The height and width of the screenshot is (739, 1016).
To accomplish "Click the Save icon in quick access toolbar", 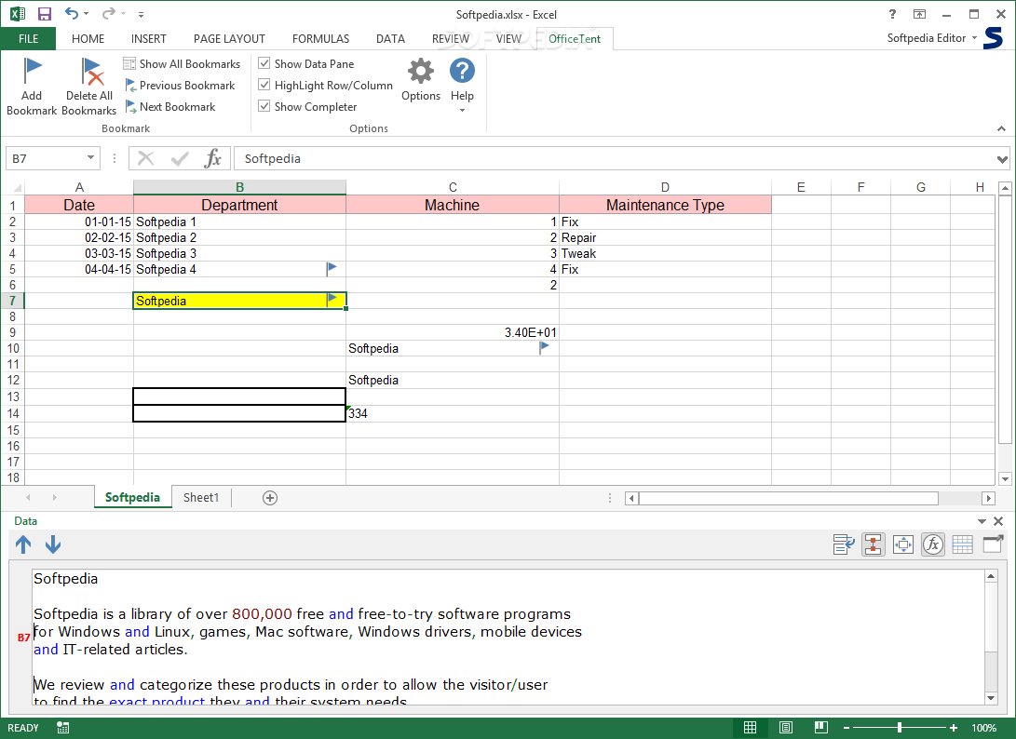I will pos(44,14).
